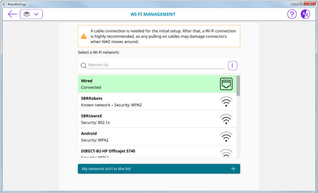
Task: Click 'My network isn't in the list'
Action: pyautogui.click(x=159, y=169)
